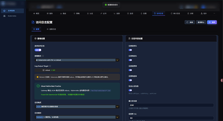223x121 pixels.
Task: Open the 日志级别 NORMAL dropdown
Action: coord(77,117)
